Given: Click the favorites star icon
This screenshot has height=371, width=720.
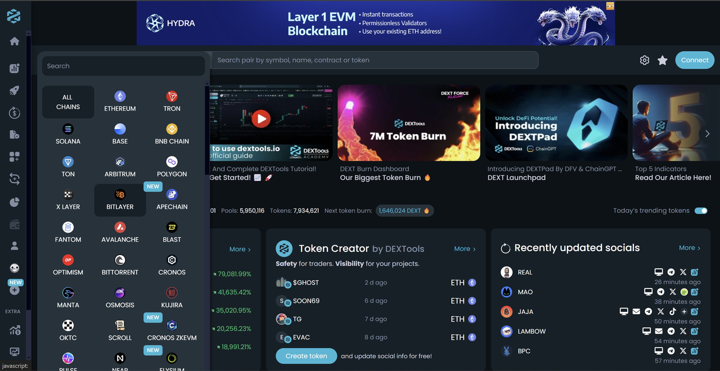Looking at the screenshot, I should (x=663, y=60).
